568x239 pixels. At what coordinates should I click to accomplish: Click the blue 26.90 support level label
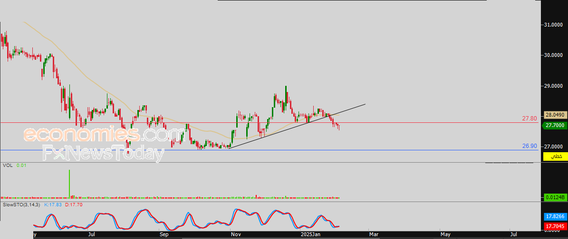[x=529, y=146]
